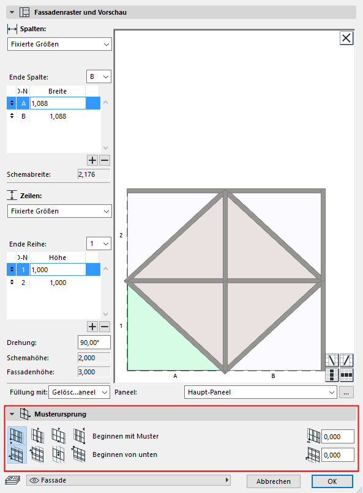Click the X button in the preview
This screenshot has height=493, width=363.
346,39
